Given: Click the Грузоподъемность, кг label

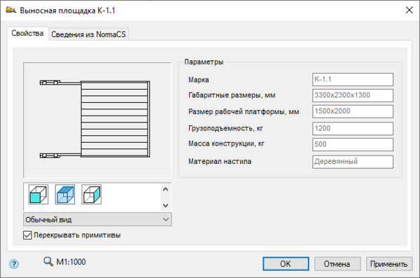Looking at the screenshot, I should [x=225, y=128].
